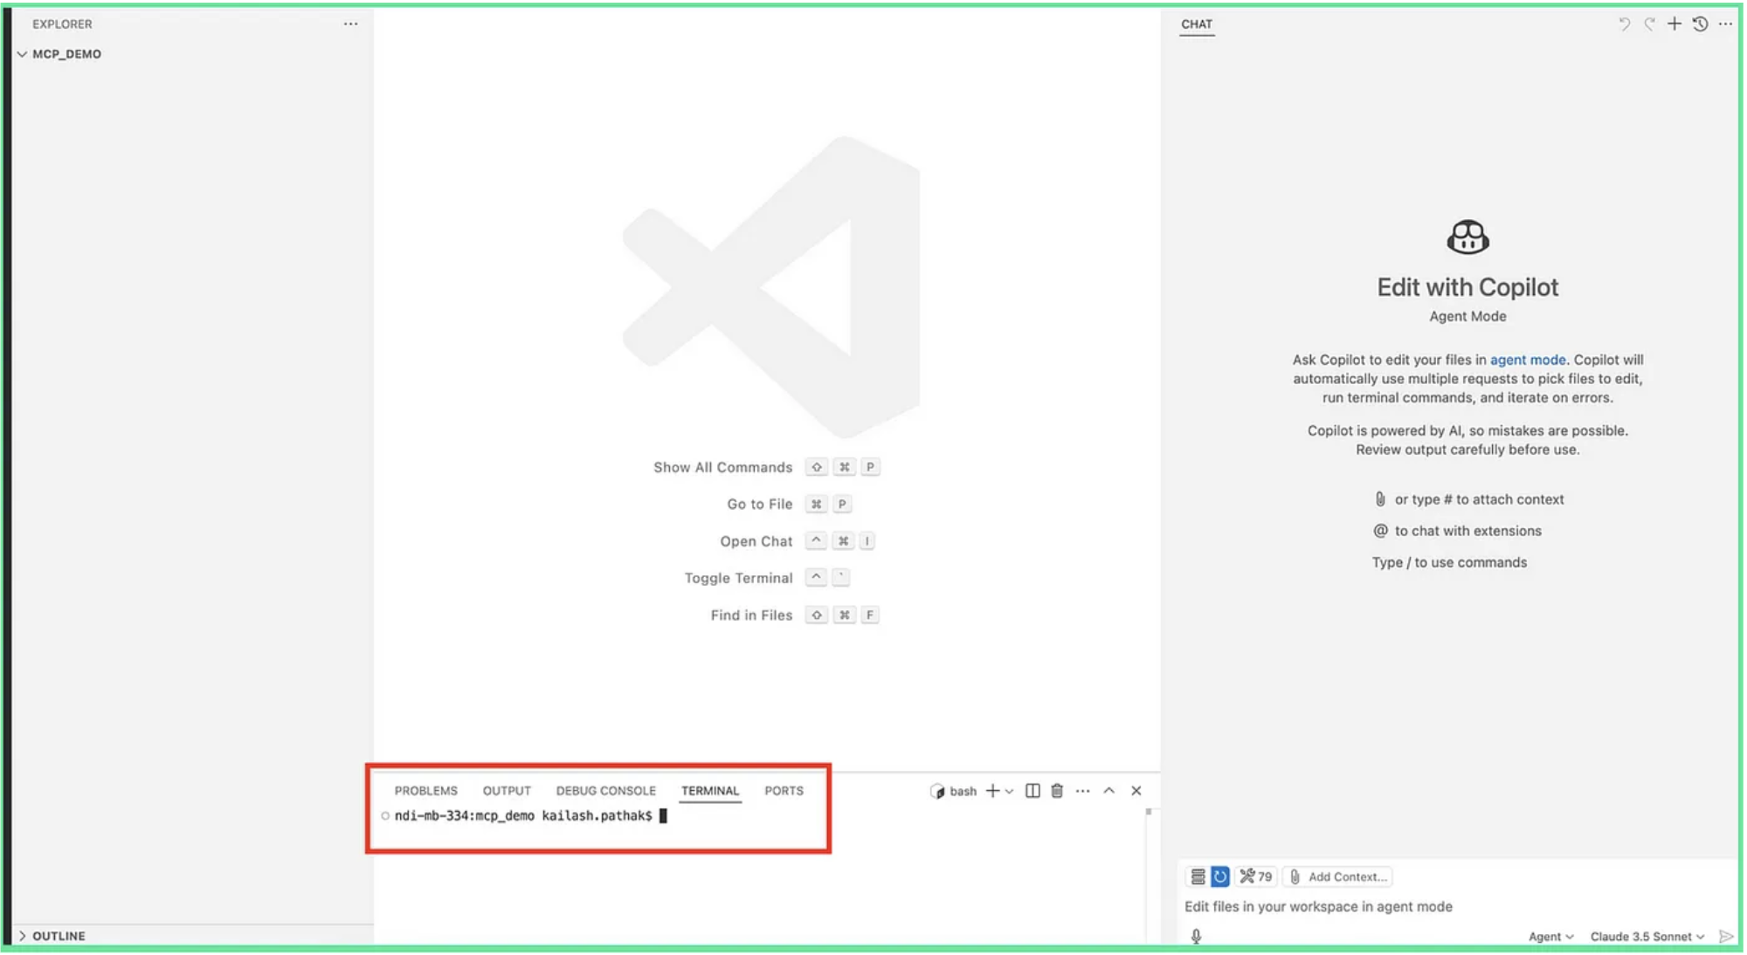This screenshot has height=955, width=1747.
Task: Collapse the MCP_DEMO folder in Explorer
Action: (x=21, y=53)
